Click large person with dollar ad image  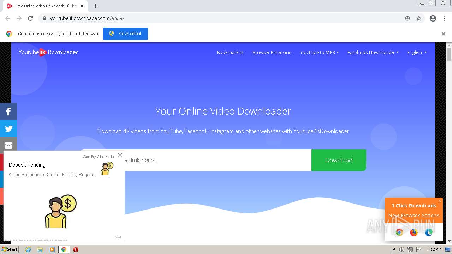60,211
